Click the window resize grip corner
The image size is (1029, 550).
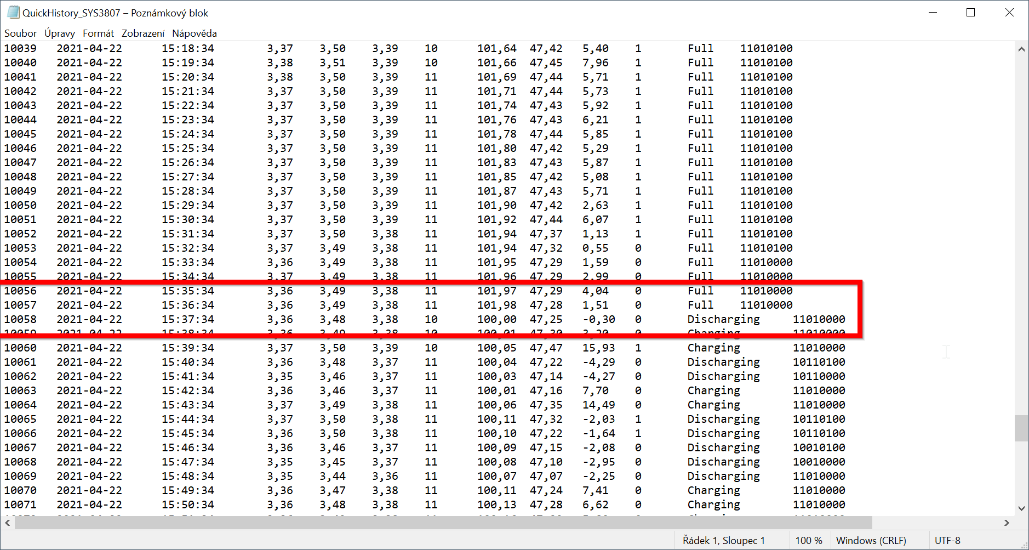[1024, 545]
